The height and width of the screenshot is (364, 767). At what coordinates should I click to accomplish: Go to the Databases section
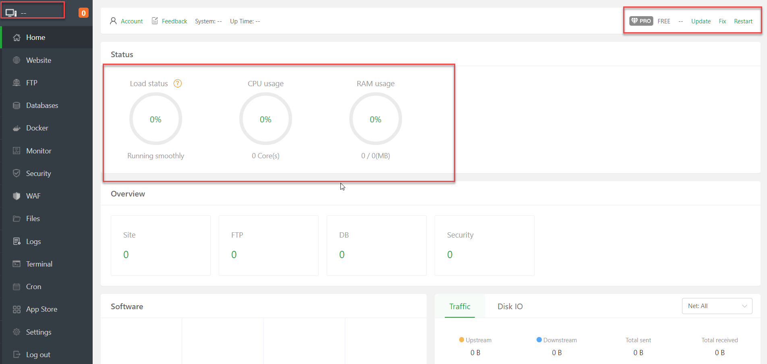click(42, 105)
